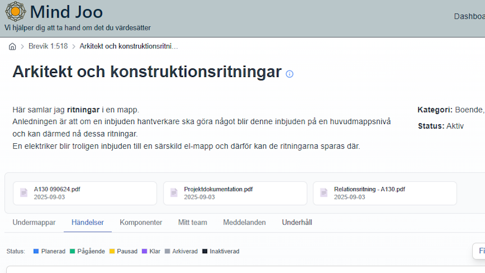Viewport: 485px width, 273px height.
Task: Click the black Inaktiverad status swatch
Action: click(205, 251)
